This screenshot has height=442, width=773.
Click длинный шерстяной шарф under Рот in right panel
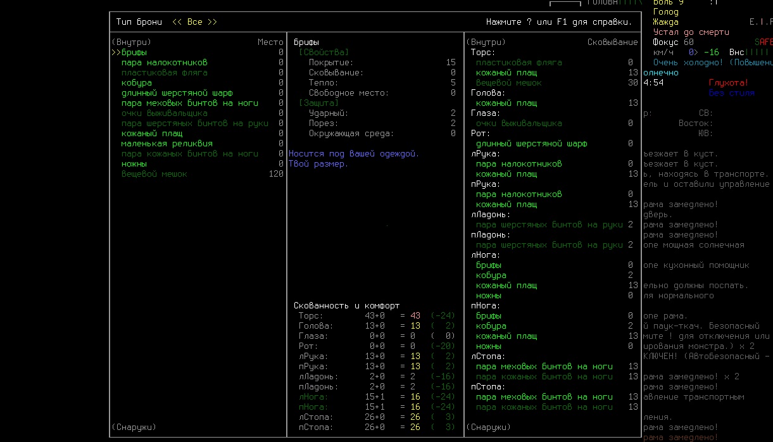(532, 143)
